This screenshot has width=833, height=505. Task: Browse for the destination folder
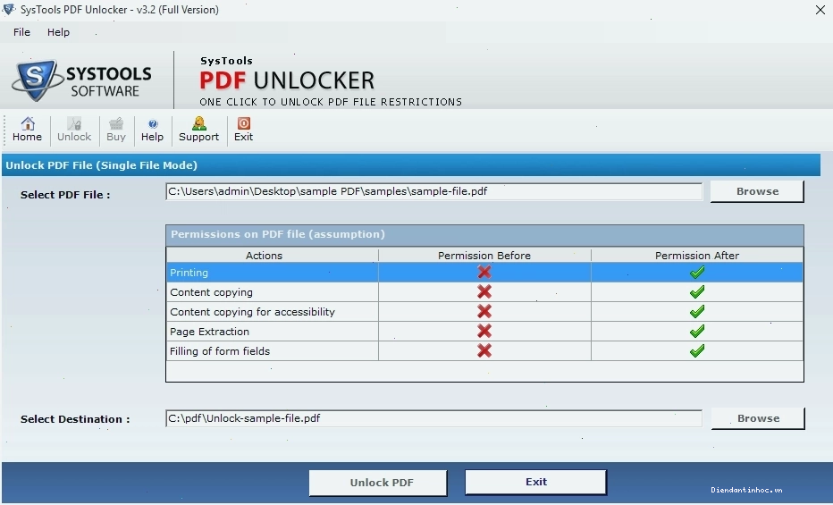(x=758, y=418)
